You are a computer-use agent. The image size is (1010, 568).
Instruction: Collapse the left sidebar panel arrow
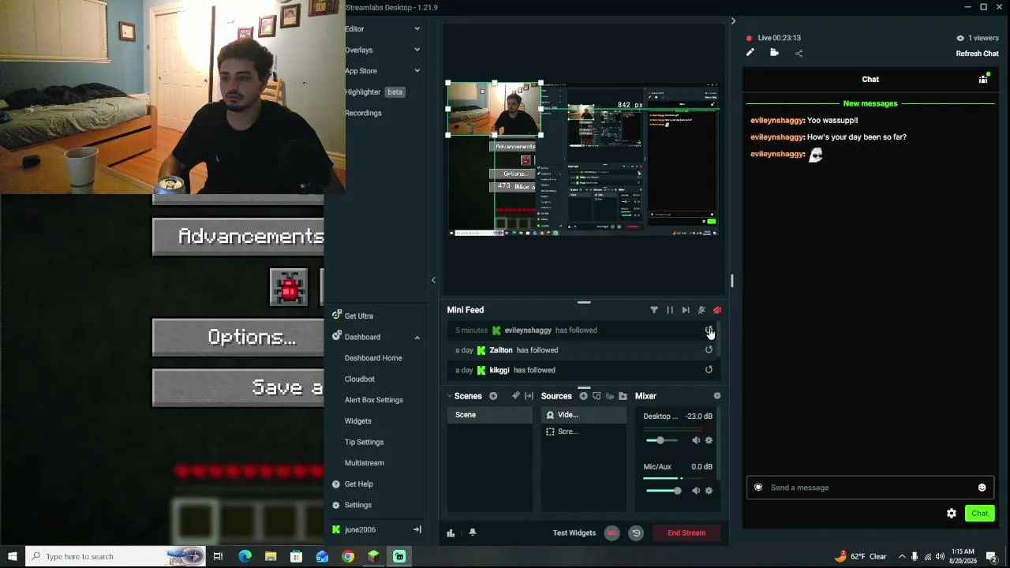[433, 280]
